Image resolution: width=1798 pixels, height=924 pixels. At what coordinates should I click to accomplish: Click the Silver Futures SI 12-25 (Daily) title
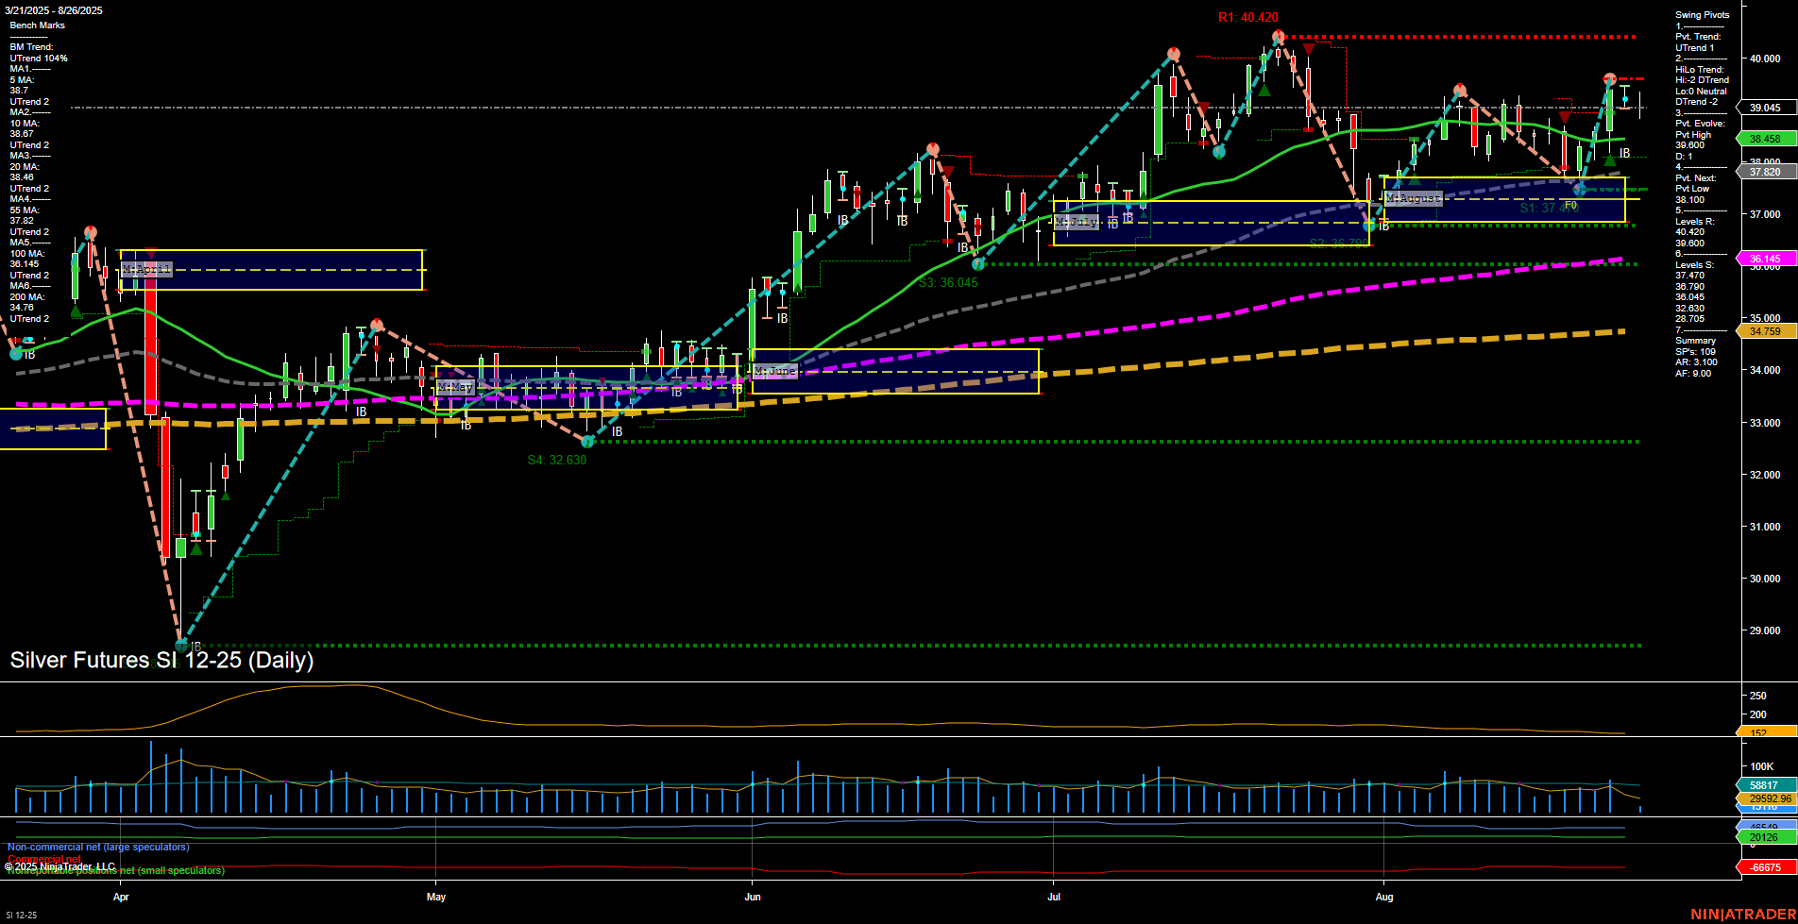pos(161,661)
